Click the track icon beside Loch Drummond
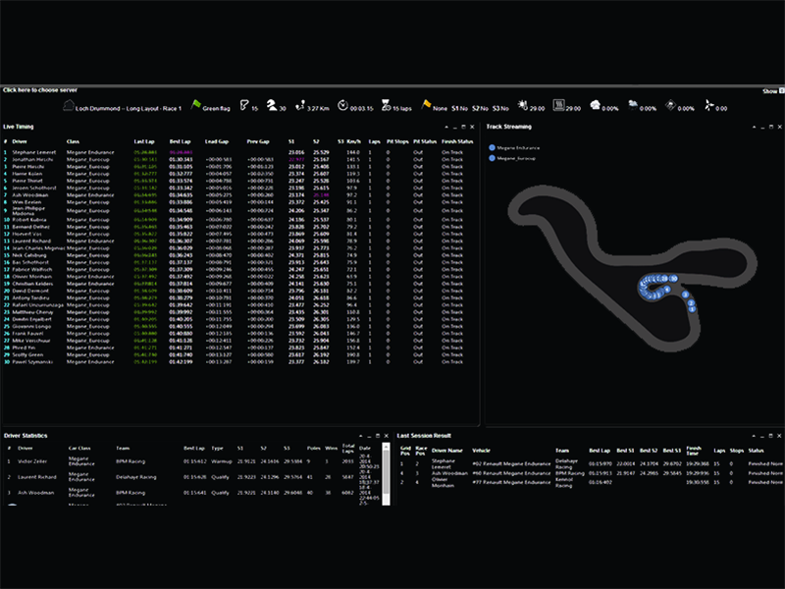The image size is (785, 589). click(67, 108)
